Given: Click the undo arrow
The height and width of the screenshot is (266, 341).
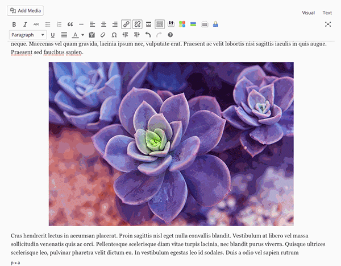Looking at the screenshot, I should point(148,35).
